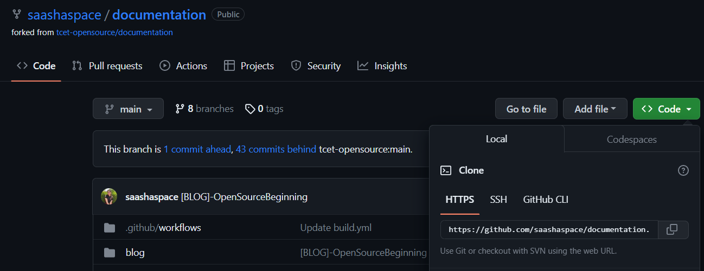704x271 pixels.
Task: Click the Actions play icon
Action: 164,66
